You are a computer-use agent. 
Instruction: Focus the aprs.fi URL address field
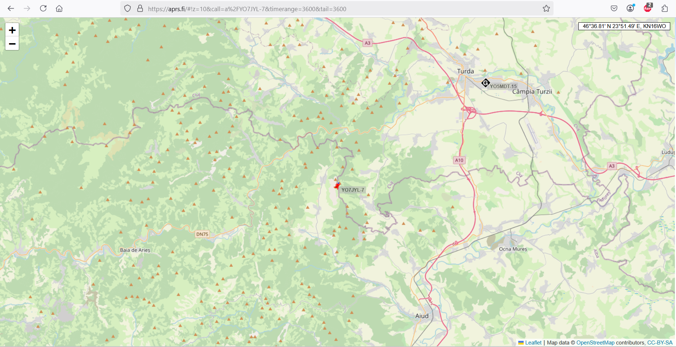point(337,9)
